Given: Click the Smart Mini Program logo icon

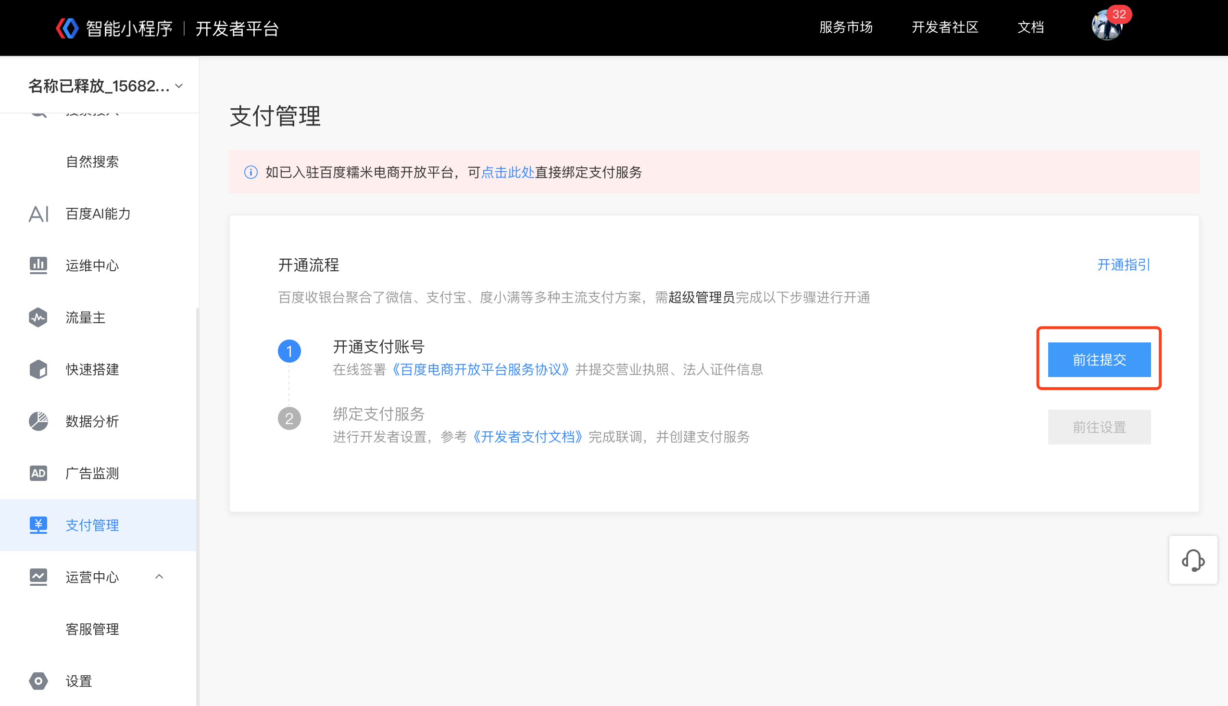Looking at the screenshot, I should (67, 28).
